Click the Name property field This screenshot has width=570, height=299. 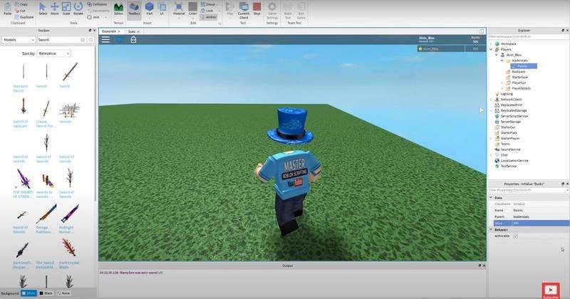(541, 210)
